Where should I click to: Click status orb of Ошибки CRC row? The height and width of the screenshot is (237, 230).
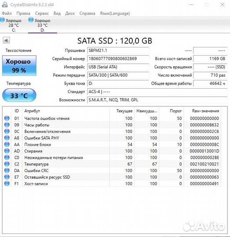[x=7, y=170]
